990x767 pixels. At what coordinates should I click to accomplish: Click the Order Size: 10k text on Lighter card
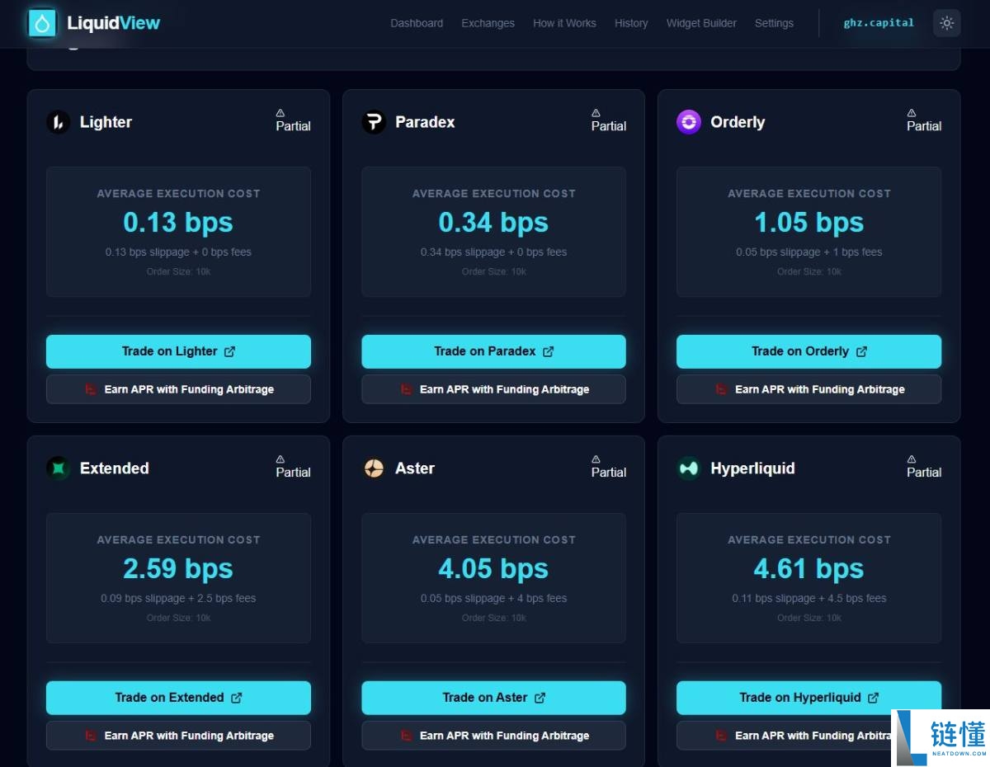click(178, 271)
